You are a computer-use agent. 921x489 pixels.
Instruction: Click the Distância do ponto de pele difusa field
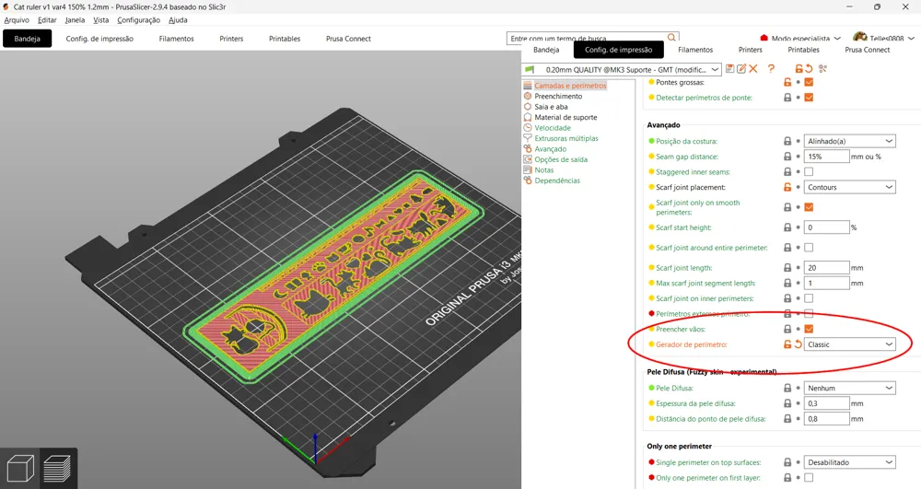pos(826,419)
